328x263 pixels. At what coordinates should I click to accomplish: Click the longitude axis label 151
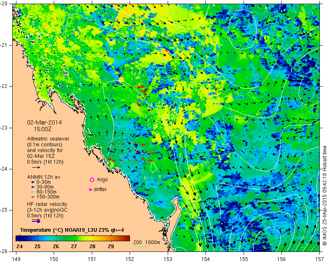click(92, 259)
